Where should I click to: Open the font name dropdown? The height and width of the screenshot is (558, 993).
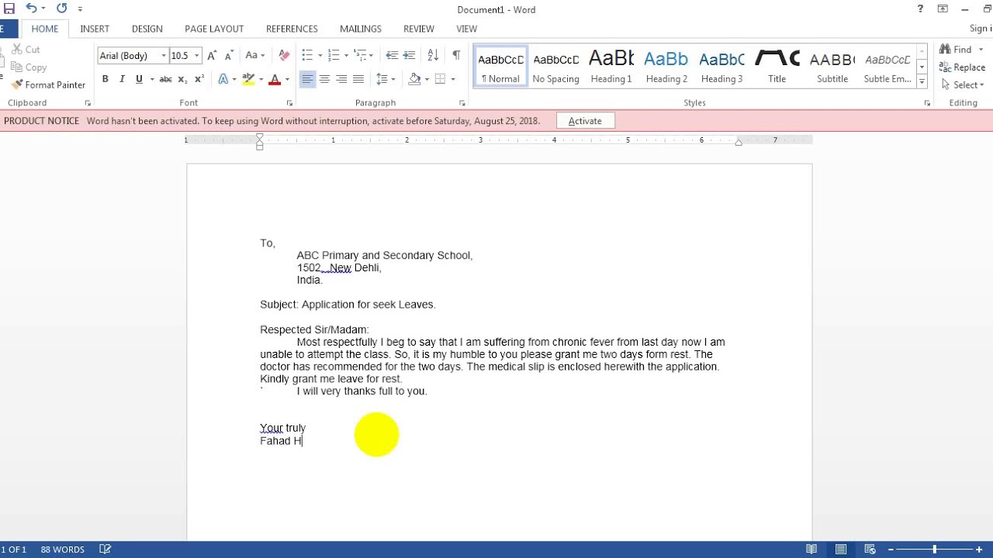coord(163,56)
